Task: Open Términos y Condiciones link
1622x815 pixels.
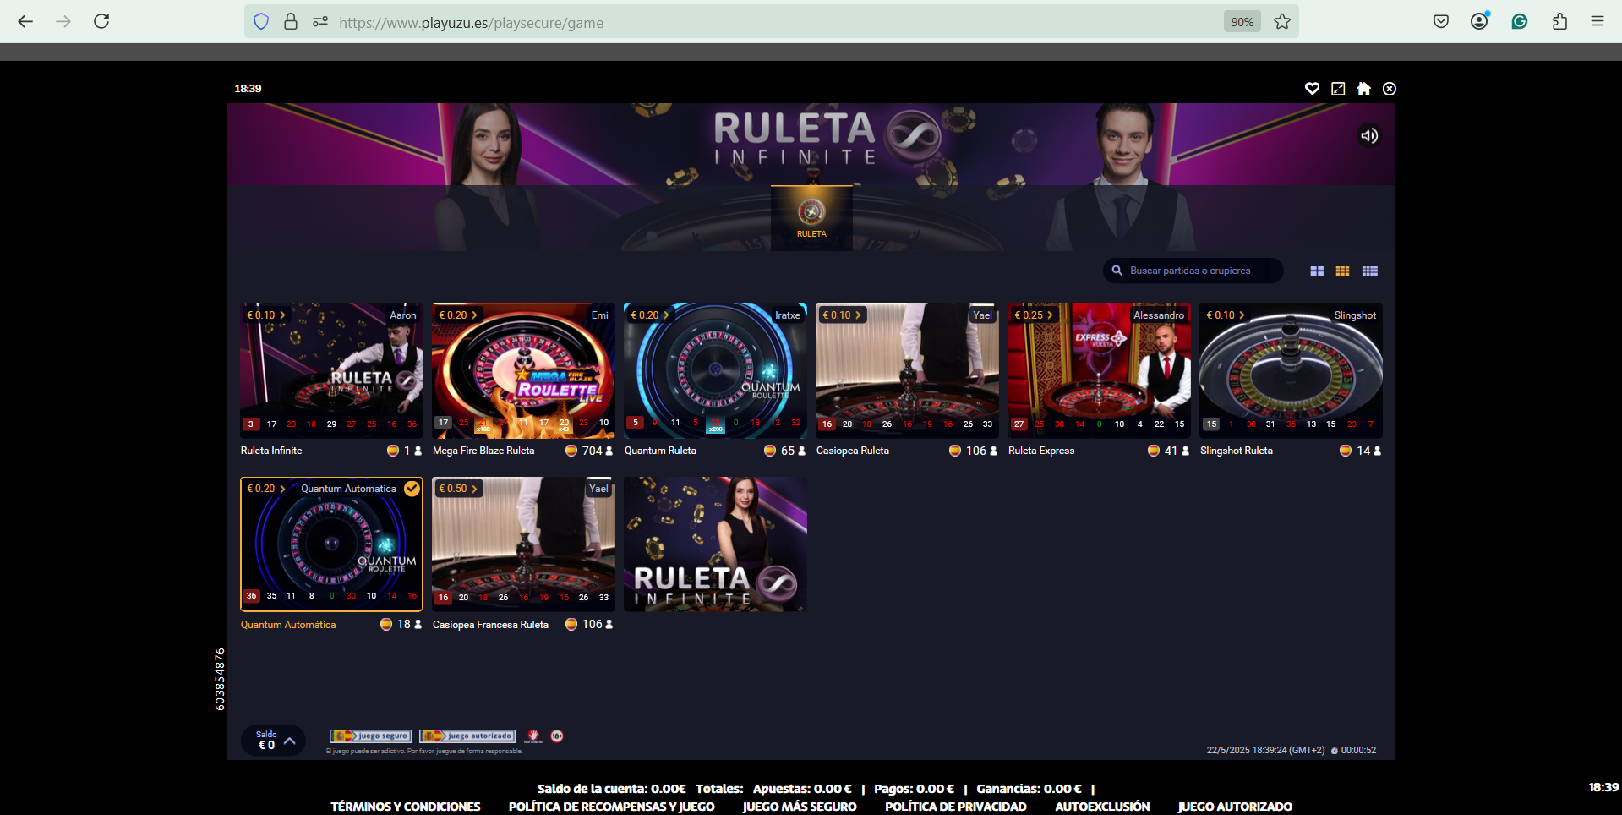Action: [x=406, y=807]
